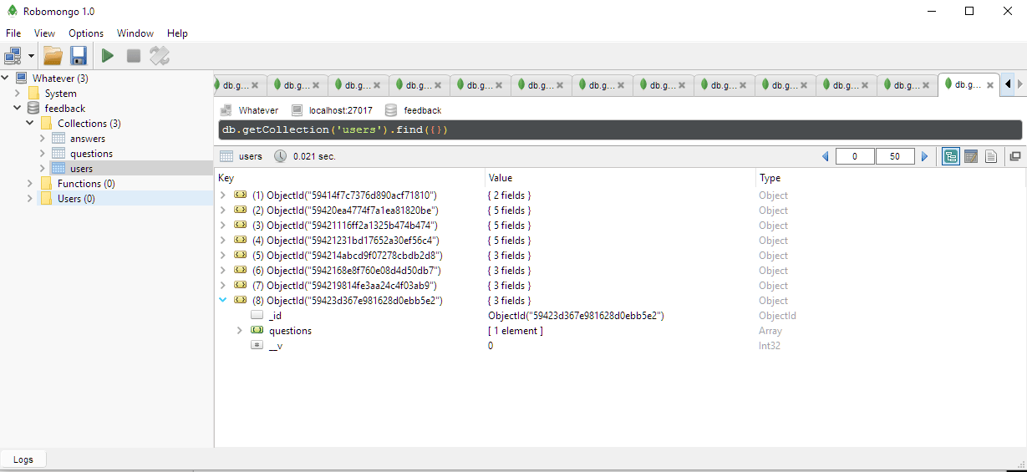Collapse the Collections (3) folder
This screenshot has width=1027, height=472.
pos(30,124)
